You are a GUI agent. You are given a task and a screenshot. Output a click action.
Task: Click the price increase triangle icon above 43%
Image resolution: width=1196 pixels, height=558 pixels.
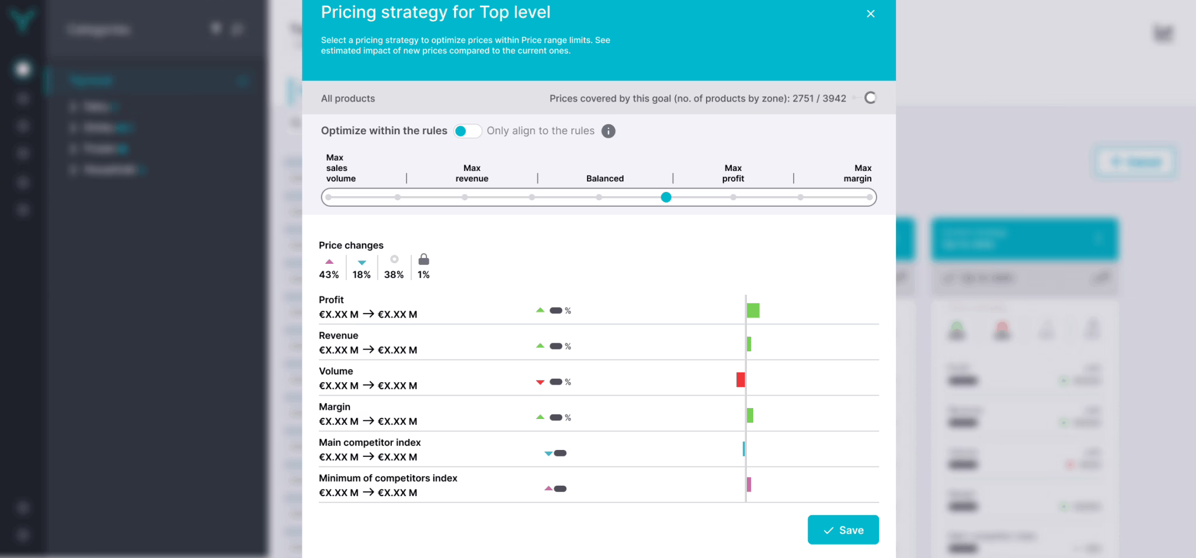(x=329, y=261)
